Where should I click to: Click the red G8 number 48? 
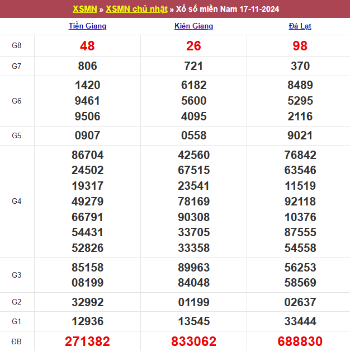tap(87, 46)
